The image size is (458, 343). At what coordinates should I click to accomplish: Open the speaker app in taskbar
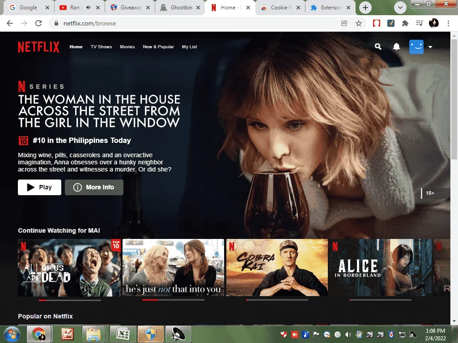pos(178,334)
